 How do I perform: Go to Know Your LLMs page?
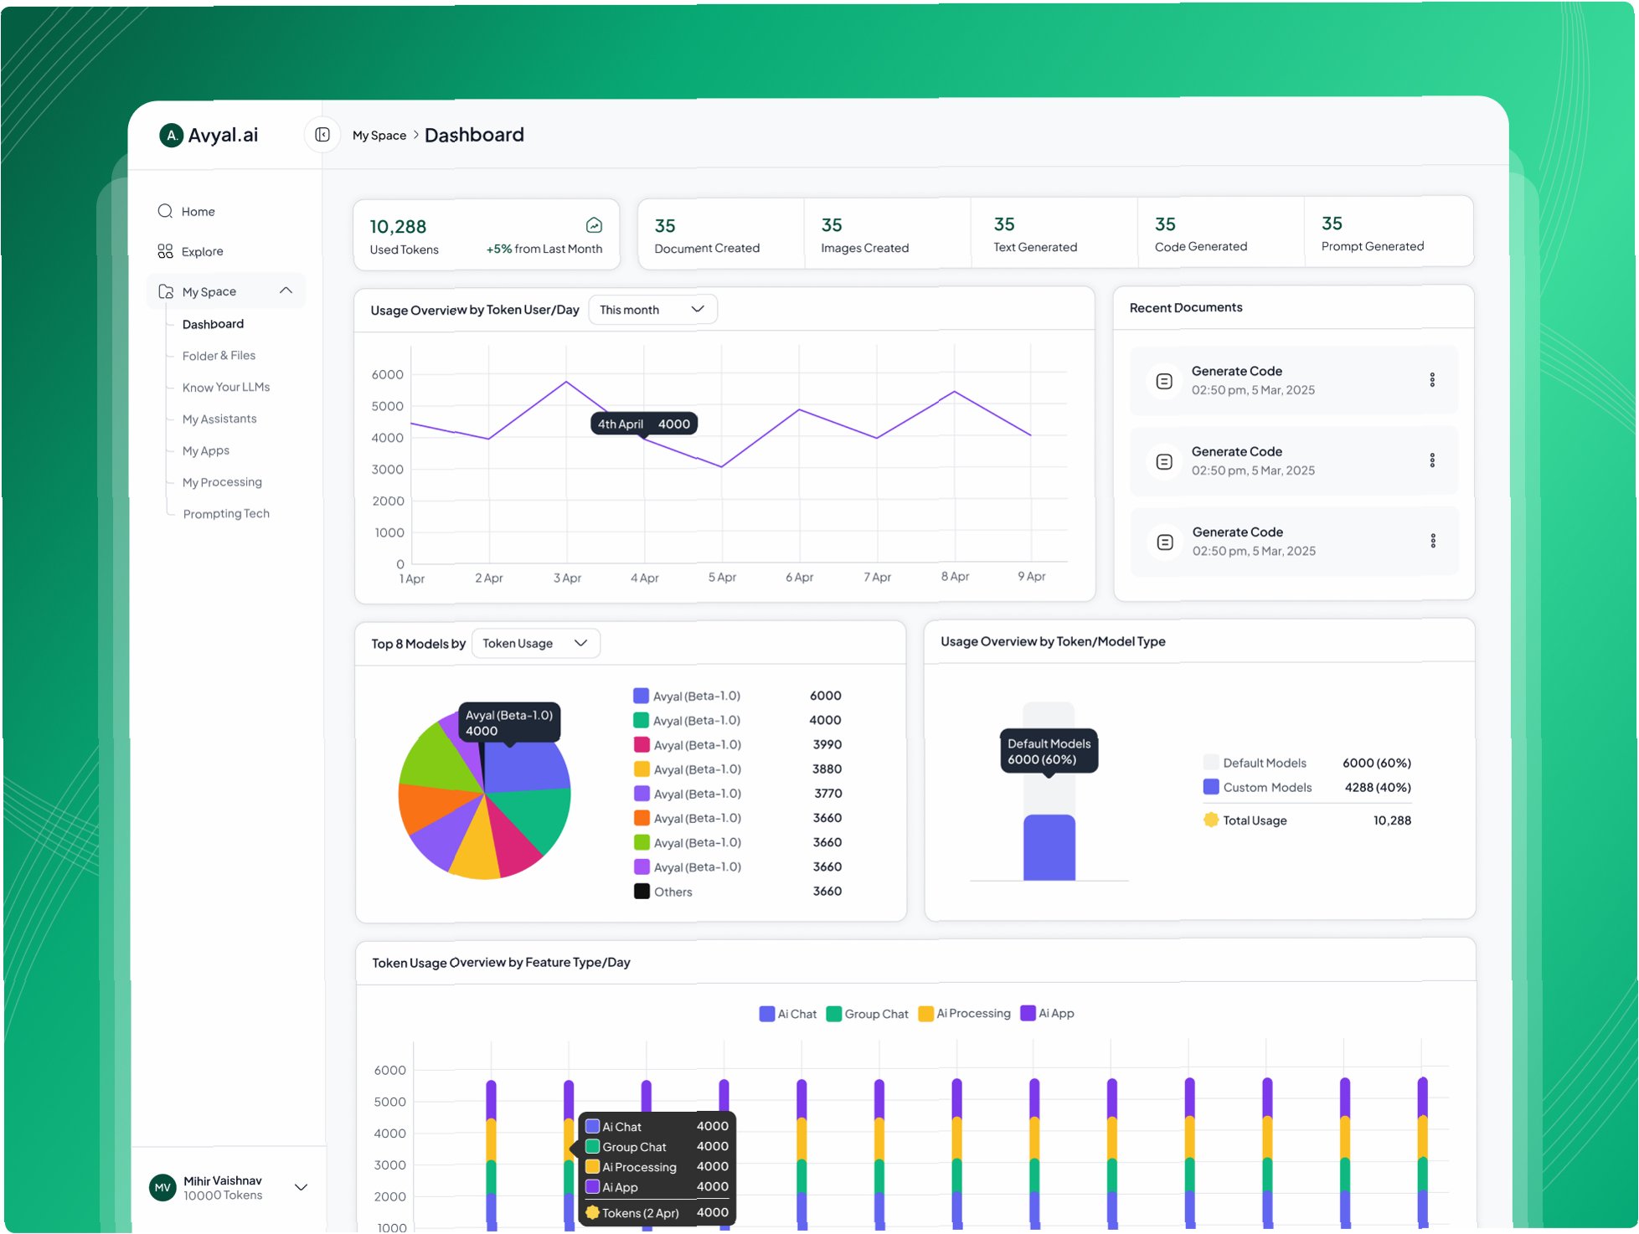225,387
